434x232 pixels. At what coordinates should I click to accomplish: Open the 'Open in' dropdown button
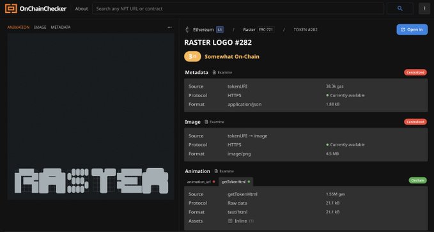tap(412, 29)
